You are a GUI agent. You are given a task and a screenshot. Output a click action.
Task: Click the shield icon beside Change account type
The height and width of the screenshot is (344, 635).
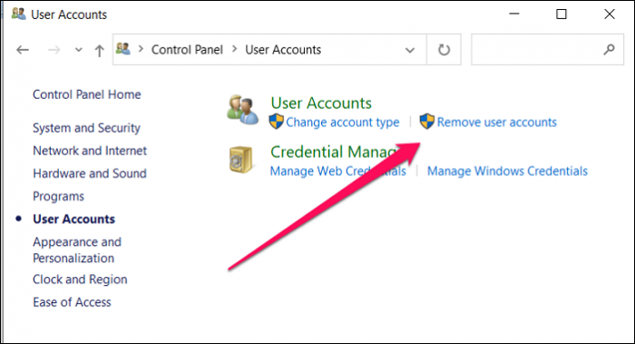point(276,122)
